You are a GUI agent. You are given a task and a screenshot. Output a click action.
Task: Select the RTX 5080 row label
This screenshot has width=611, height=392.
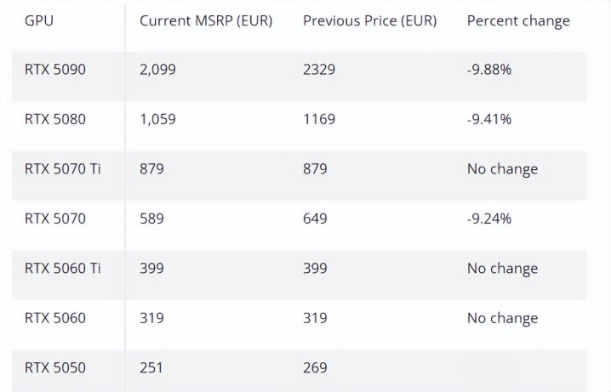55,119
